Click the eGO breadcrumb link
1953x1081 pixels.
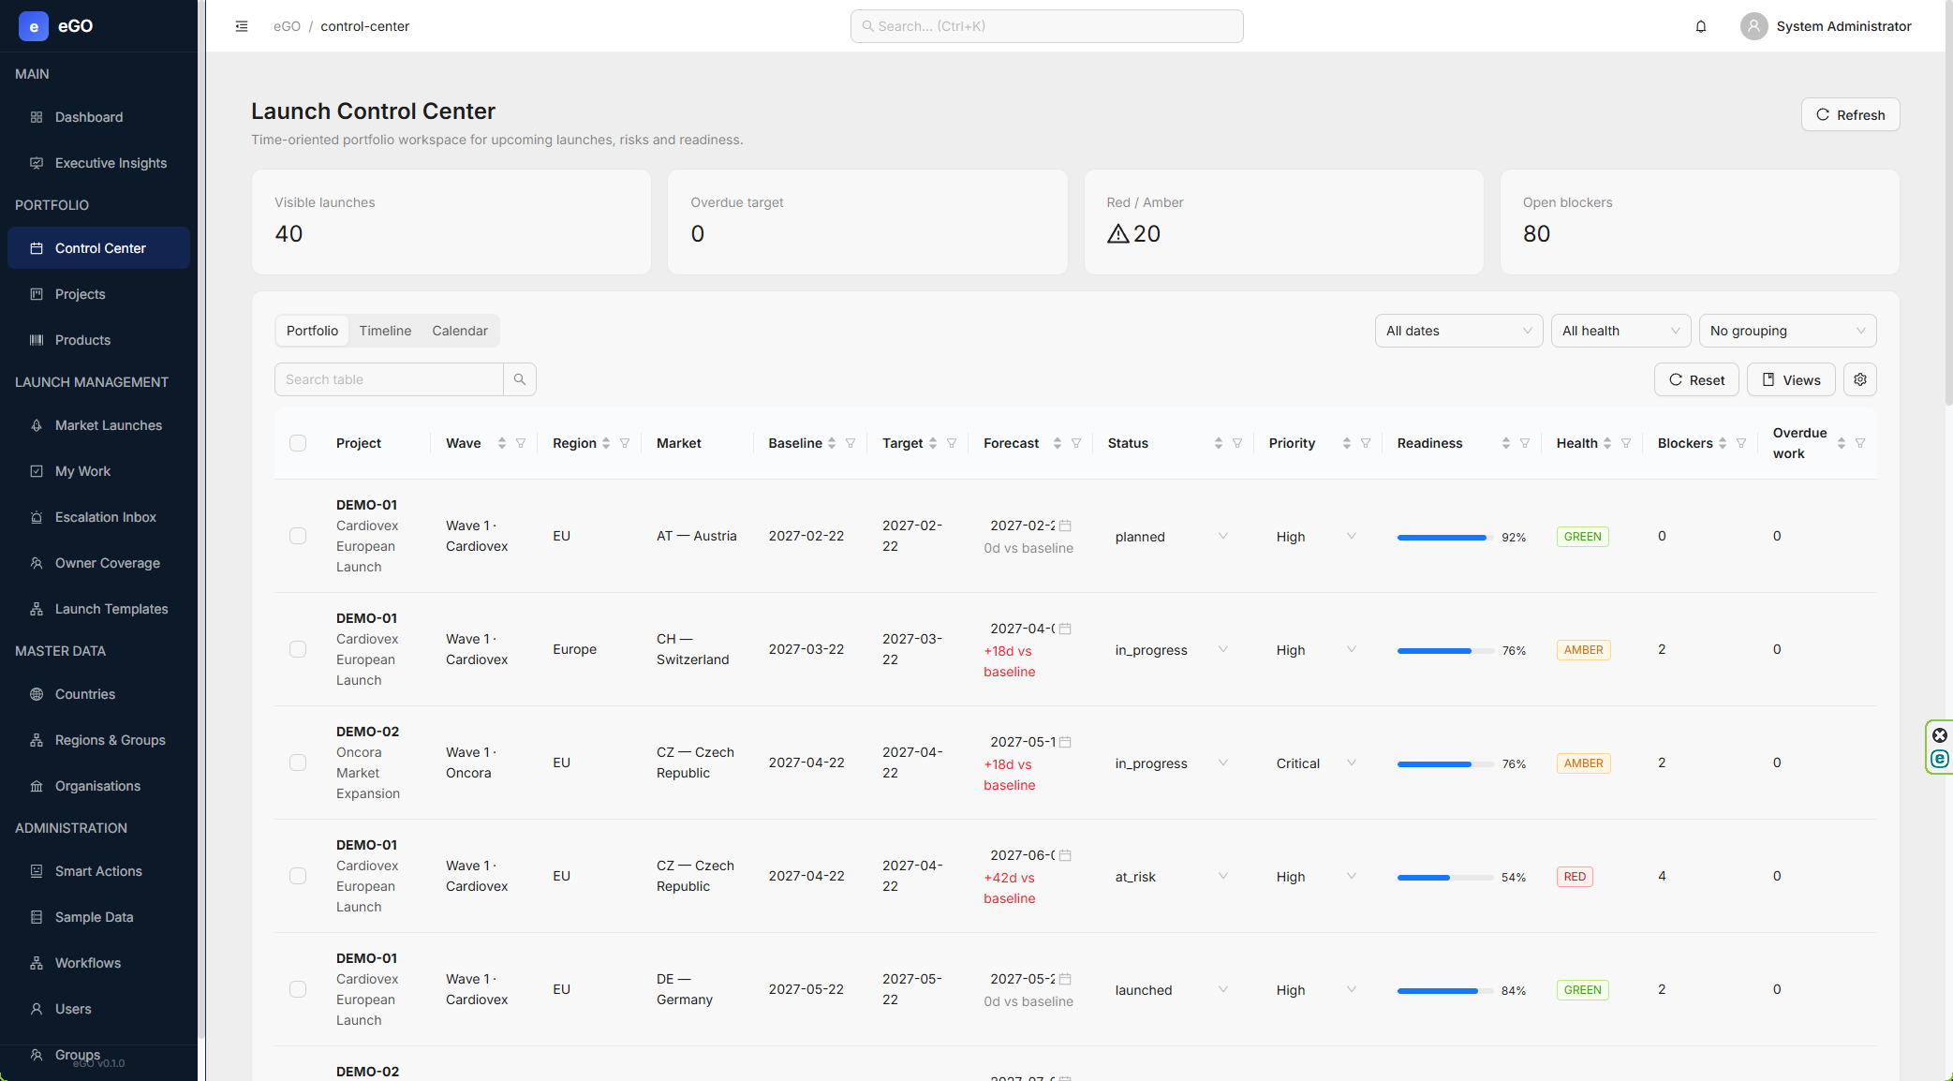pyautogui.click(x=287, y=26)
